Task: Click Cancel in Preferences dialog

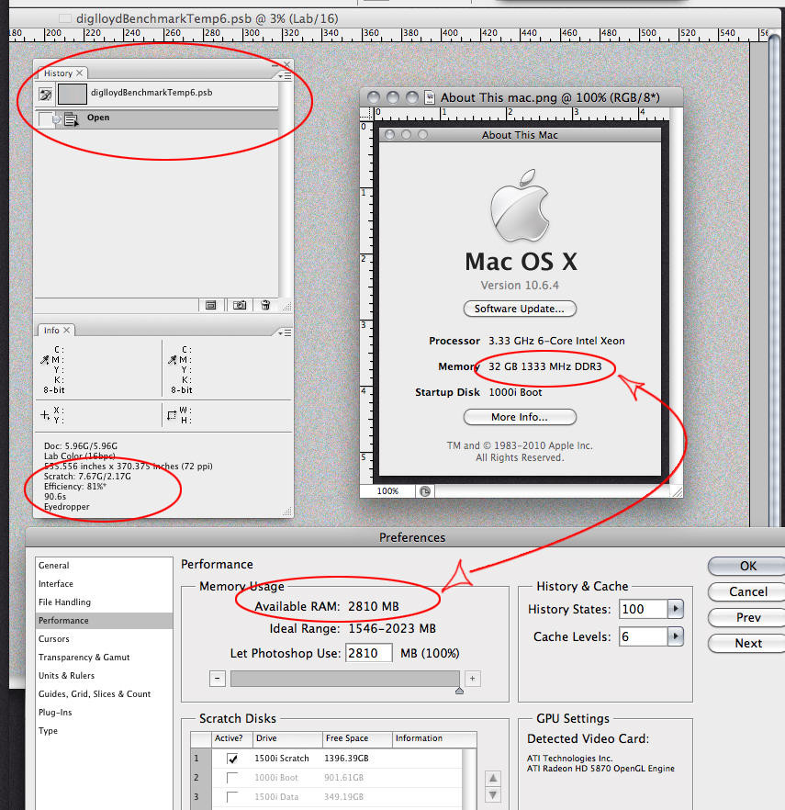Action: [746, 592]
